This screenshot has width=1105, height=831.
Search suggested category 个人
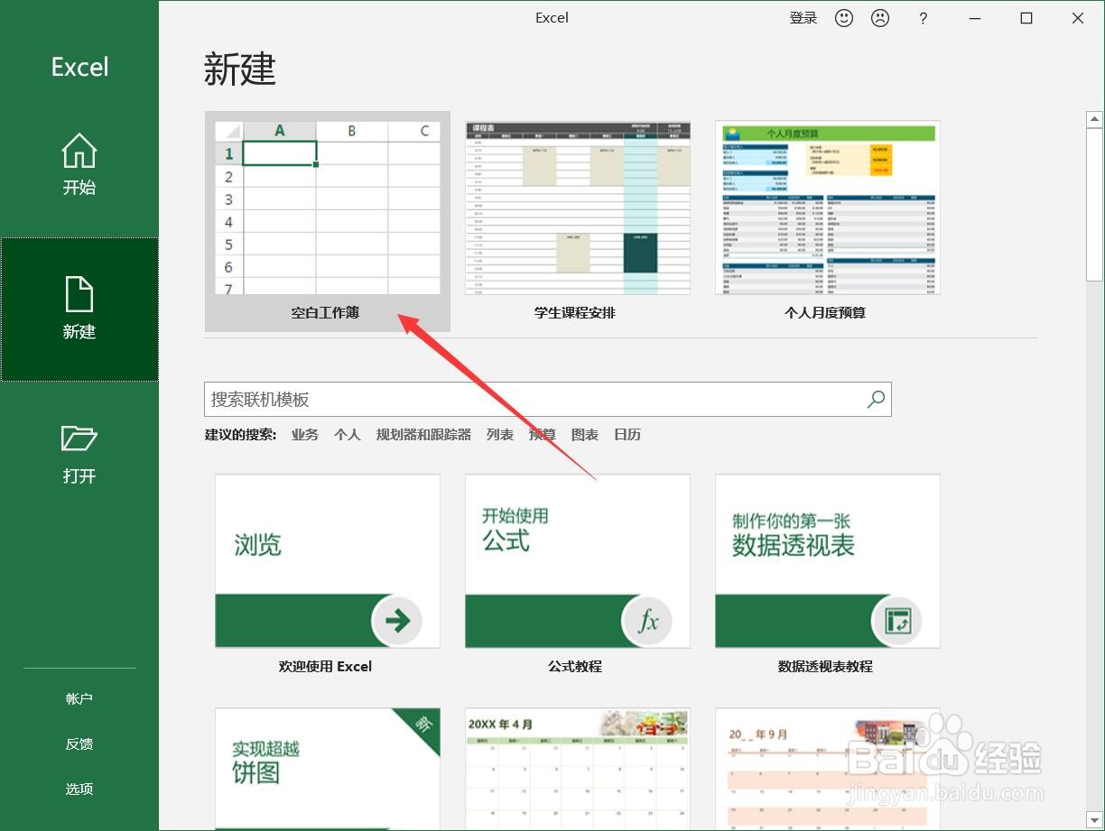point(348,434)
